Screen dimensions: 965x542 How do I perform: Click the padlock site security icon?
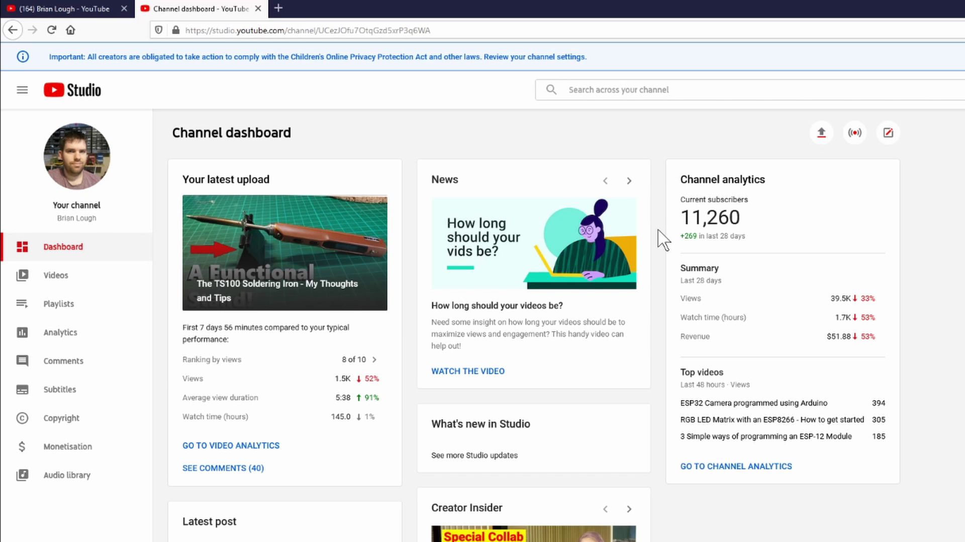click(x=175, y=30)
